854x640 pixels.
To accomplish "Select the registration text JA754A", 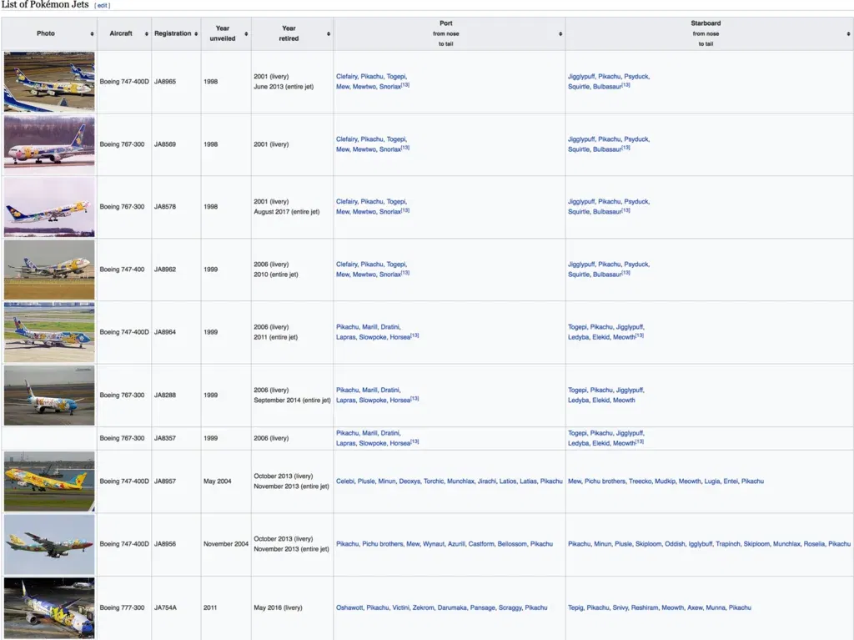I will point(166,607).
